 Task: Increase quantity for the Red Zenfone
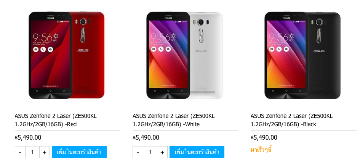pos(45,152)
